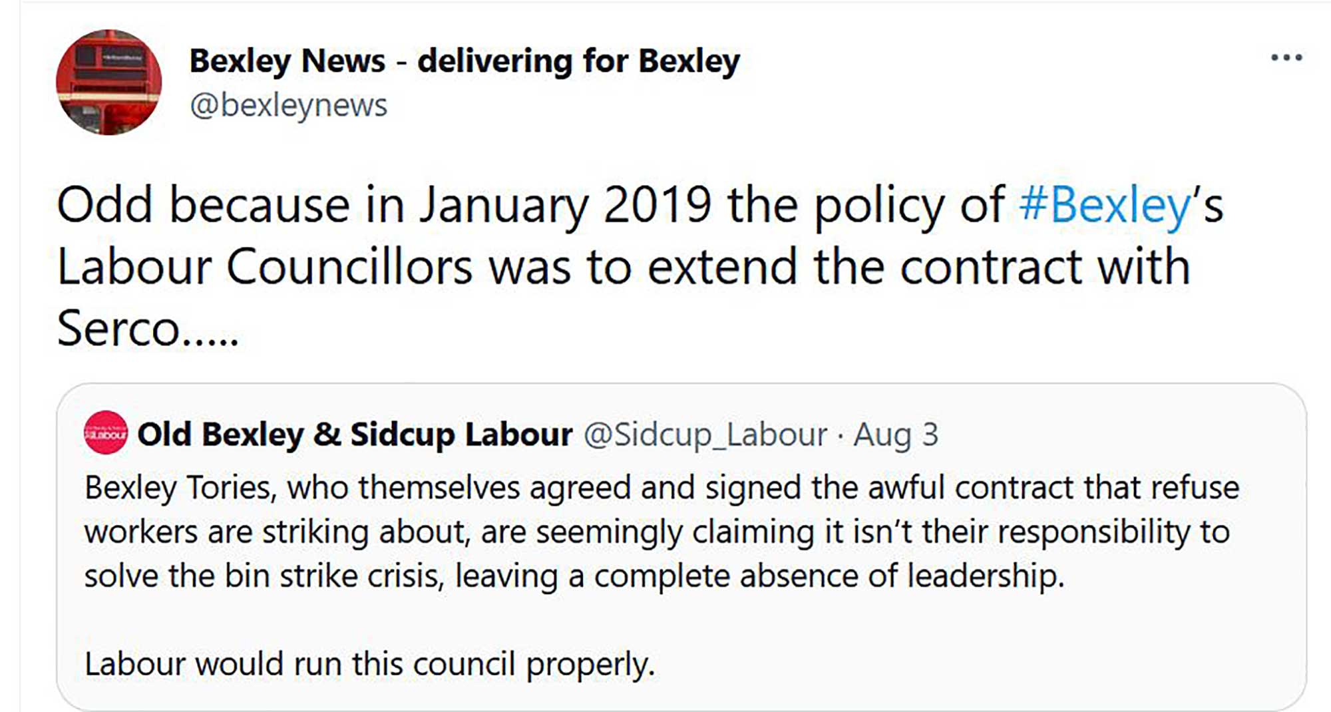
Task: Click "extend the contract with" in the tweet
Action: coord(918,267)
